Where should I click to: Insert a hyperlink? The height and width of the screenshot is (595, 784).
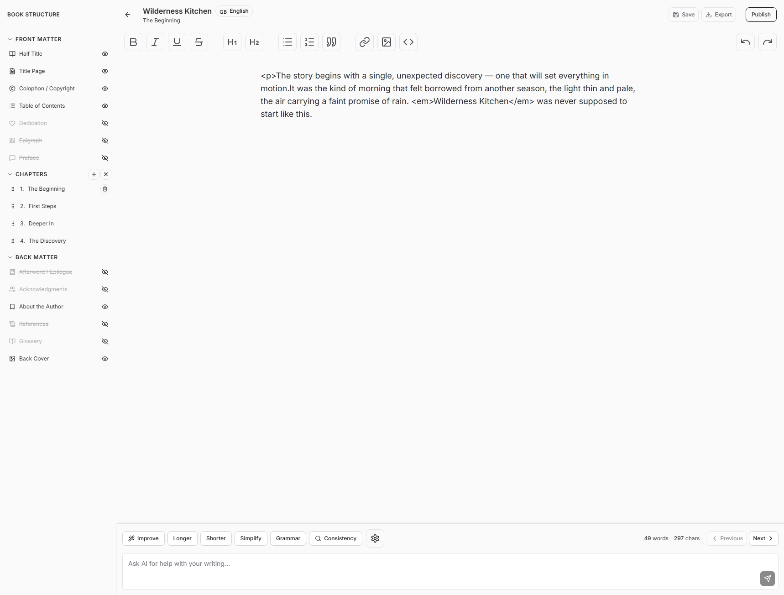point(364,42)
